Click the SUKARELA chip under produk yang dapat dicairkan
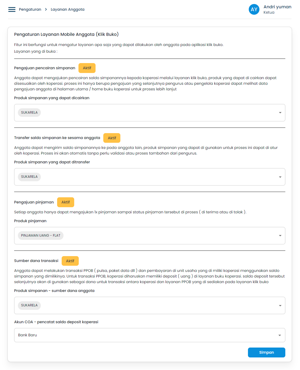The image size is (300, 370). click(29, 113)
